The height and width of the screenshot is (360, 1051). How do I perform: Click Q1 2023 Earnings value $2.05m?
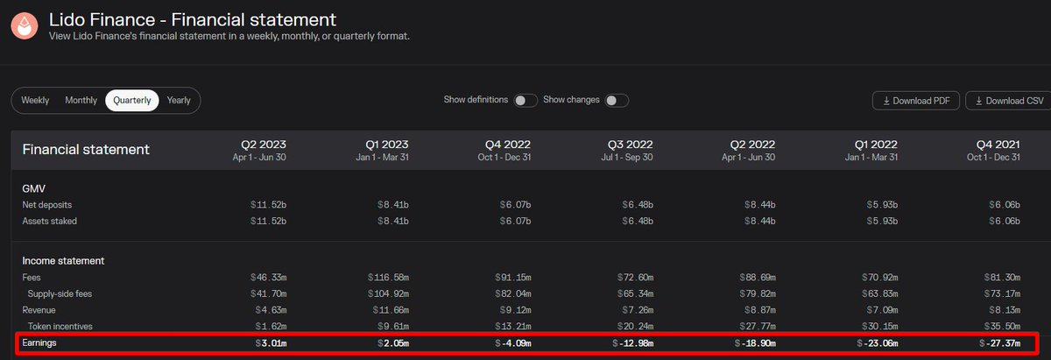point(393,343)
